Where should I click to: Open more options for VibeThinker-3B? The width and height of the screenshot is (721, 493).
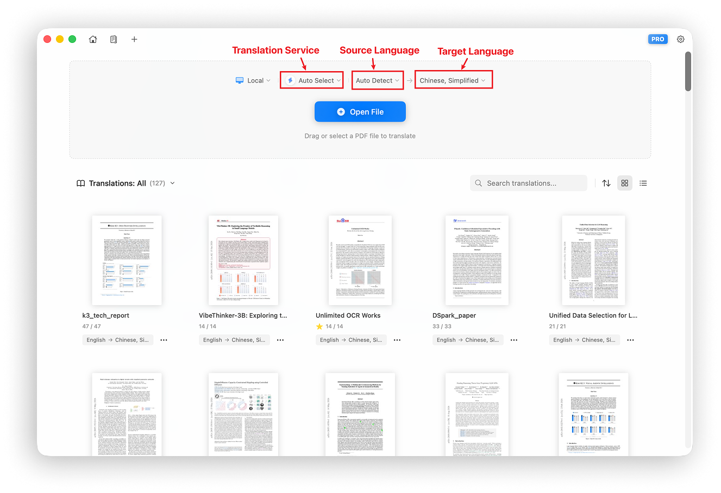pyautogui.click(x=280, y=340)
